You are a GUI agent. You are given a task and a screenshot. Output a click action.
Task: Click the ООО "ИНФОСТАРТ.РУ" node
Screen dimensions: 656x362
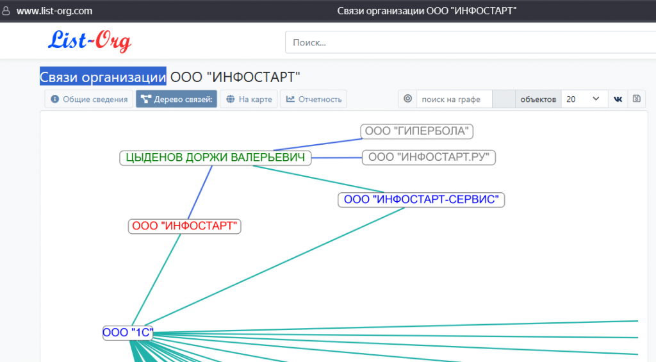(x=429, y=158)
